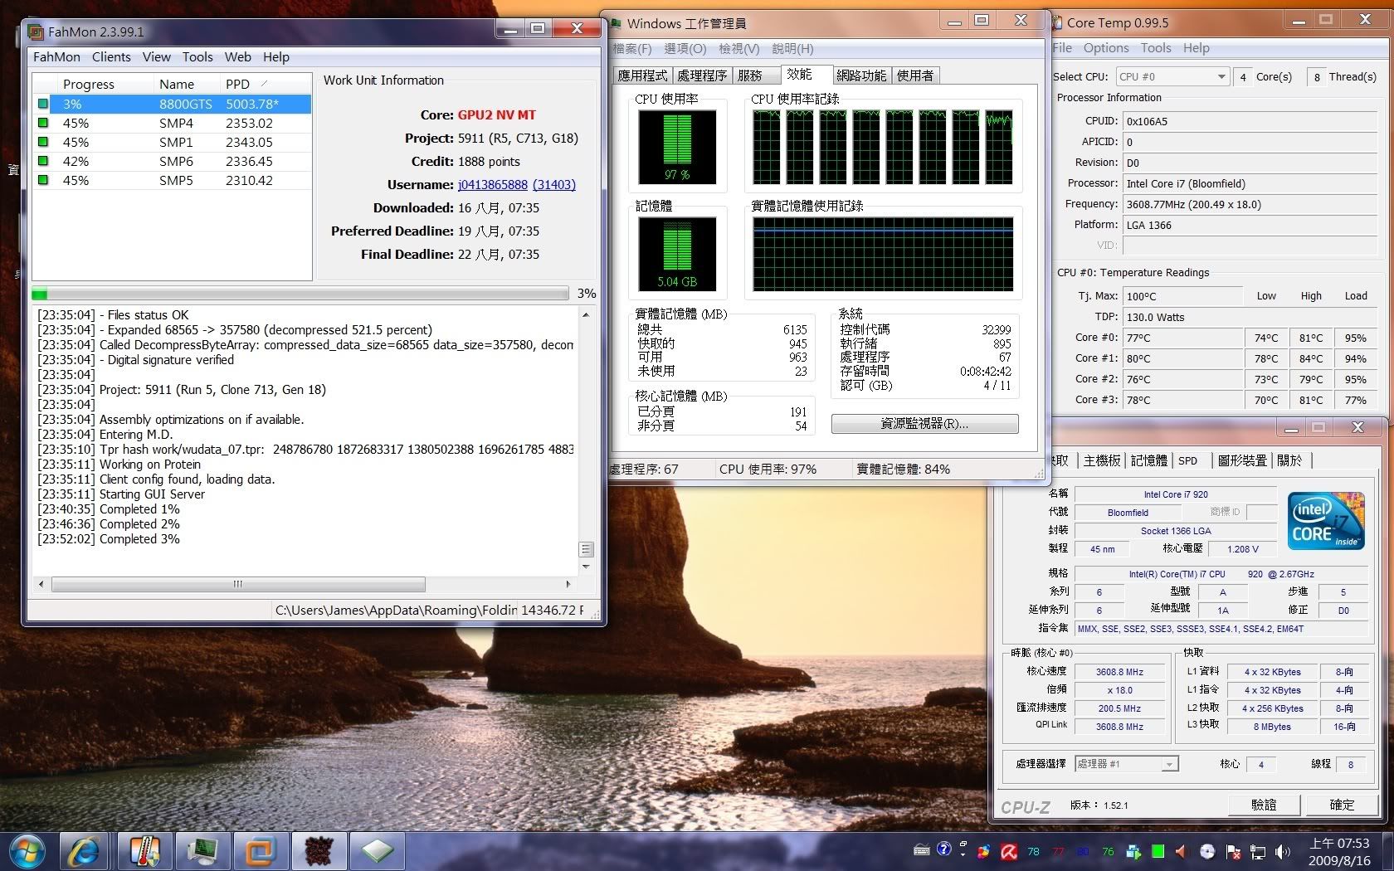Click the Core Temp tray reading 78
Viewport: 1394px width, 871px height.
pyautogui.click(x=1033, y=851)
